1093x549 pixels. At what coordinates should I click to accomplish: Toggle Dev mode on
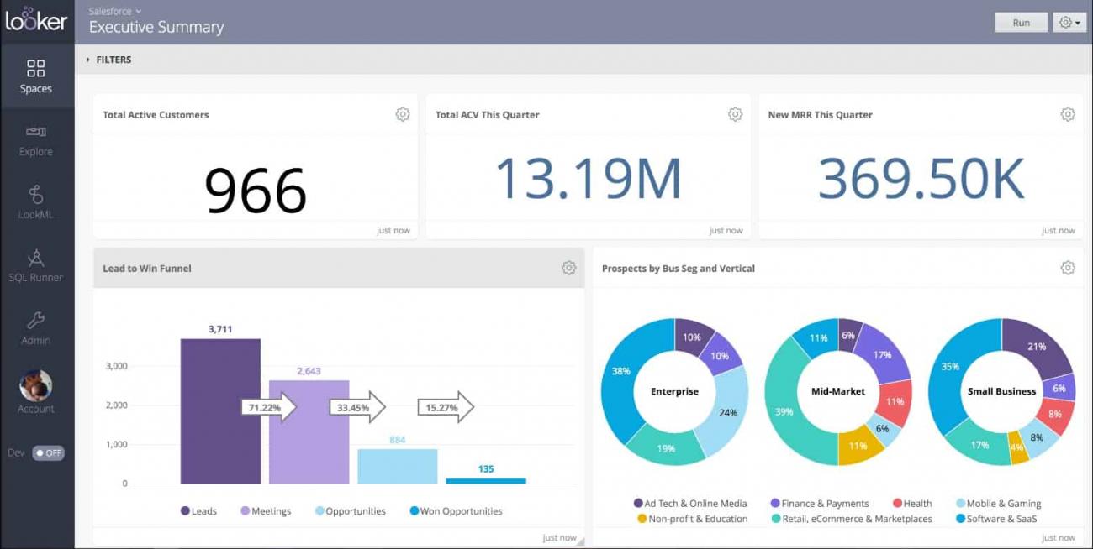(47, 452)
